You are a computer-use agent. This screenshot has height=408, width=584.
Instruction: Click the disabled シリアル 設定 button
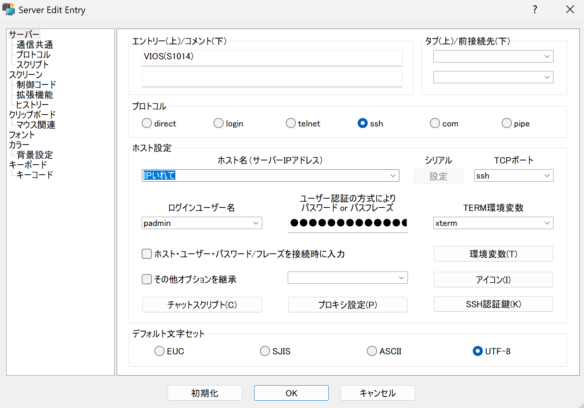click(438, 176)
